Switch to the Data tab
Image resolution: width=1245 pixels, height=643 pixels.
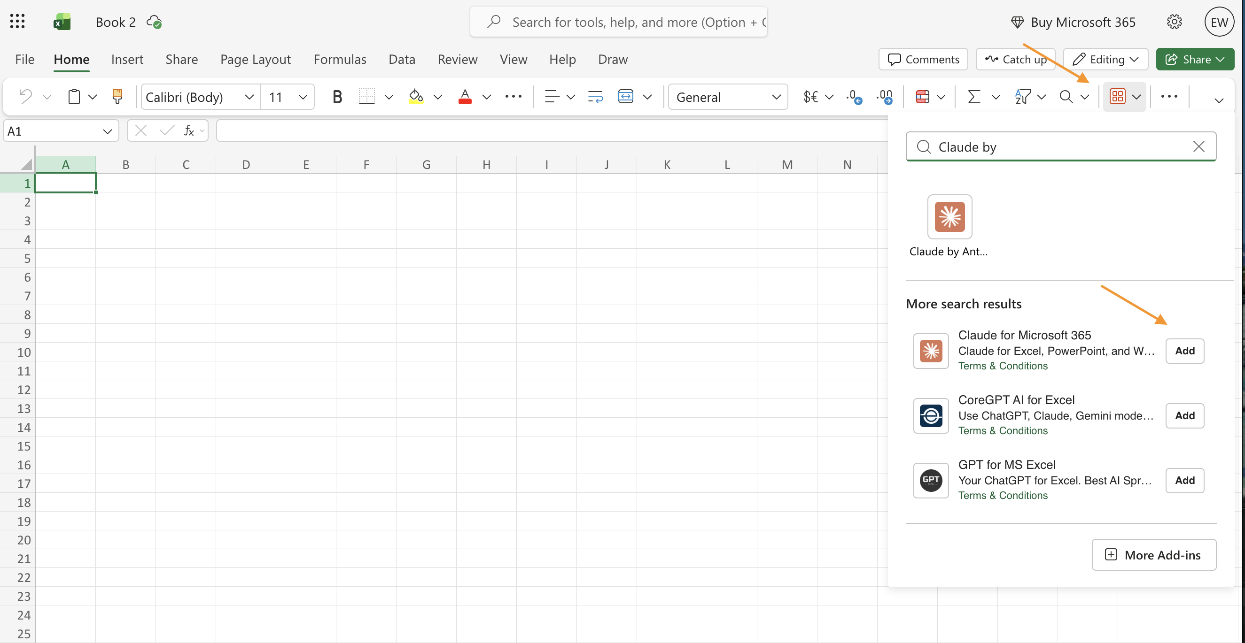[402, 59]
